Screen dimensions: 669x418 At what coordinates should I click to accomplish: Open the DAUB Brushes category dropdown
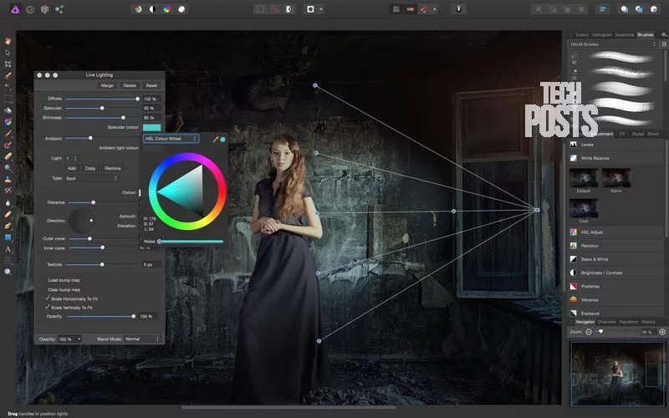(612, 44)
